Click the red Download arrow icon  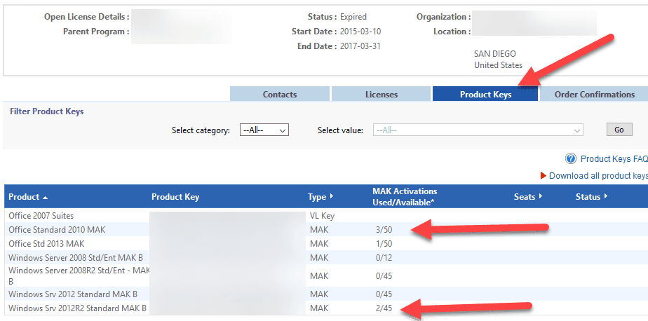(x=544, y=176)
